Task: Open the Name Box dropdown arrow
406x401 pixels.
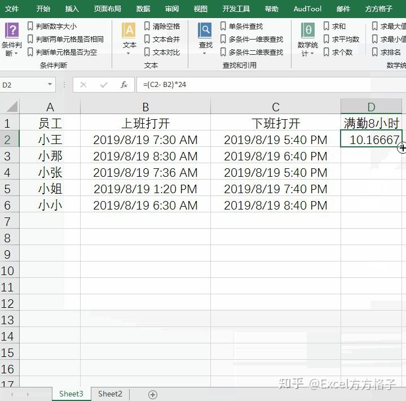Action: [x=50, y=84]
